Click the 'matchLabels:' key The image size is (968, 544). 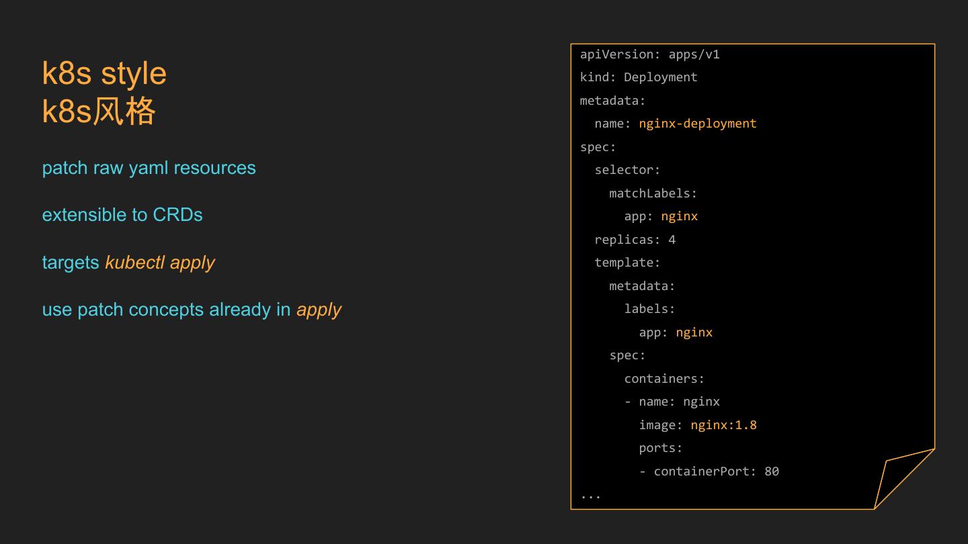pos(653,193)
